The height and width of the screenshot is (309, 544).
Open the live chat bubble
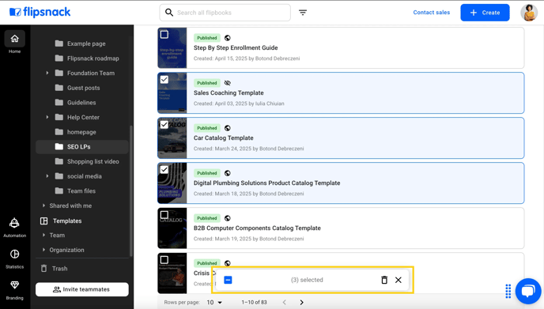(528, 291)
